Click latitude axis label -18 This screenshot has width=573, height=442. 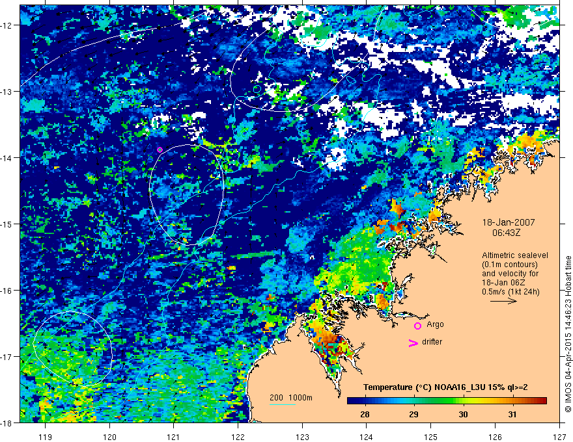pyautogui.click(x=7, y=423)
